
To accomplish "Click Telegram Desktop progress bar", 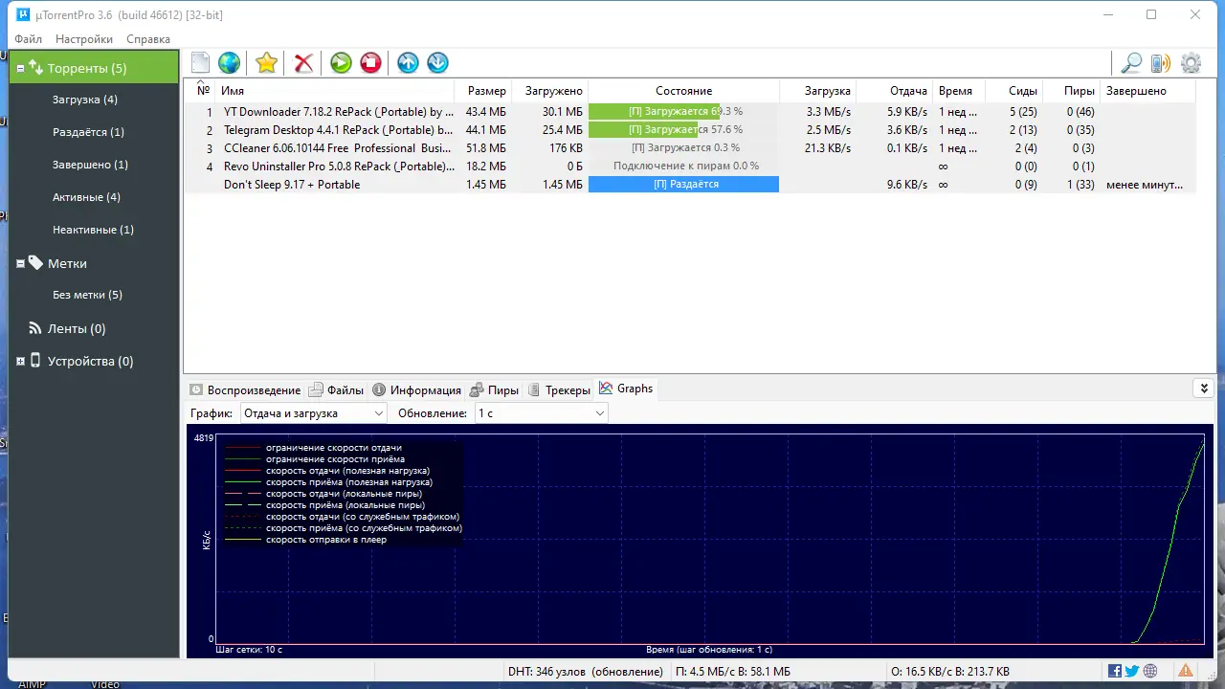I will (683, 130).
